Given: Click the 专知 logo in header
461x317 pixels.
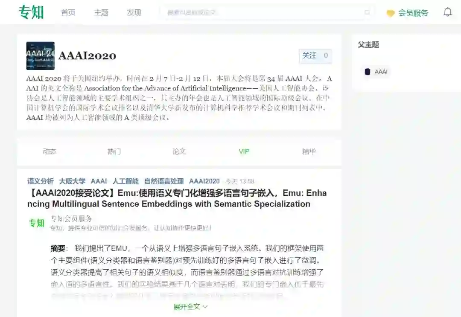Looking at the screenshot, I should pyautogui.click(x=31, y=12).
